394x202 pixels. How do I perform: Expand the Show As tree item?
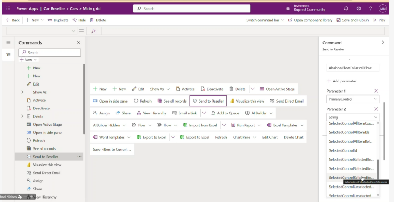[22, 92]
